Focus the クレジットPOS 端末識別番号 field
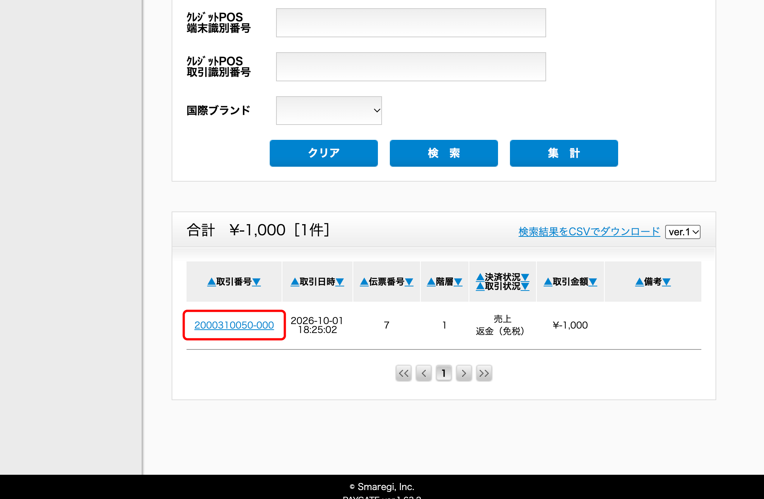The height and width of the screenshot is (499, 764). (411, 23)
